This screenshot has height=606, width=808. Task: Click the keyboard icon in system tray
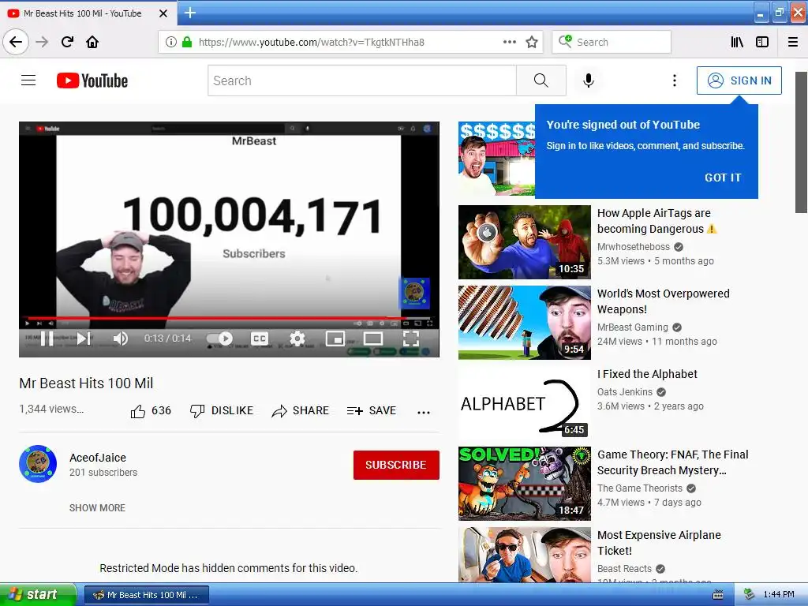[717, 595]
